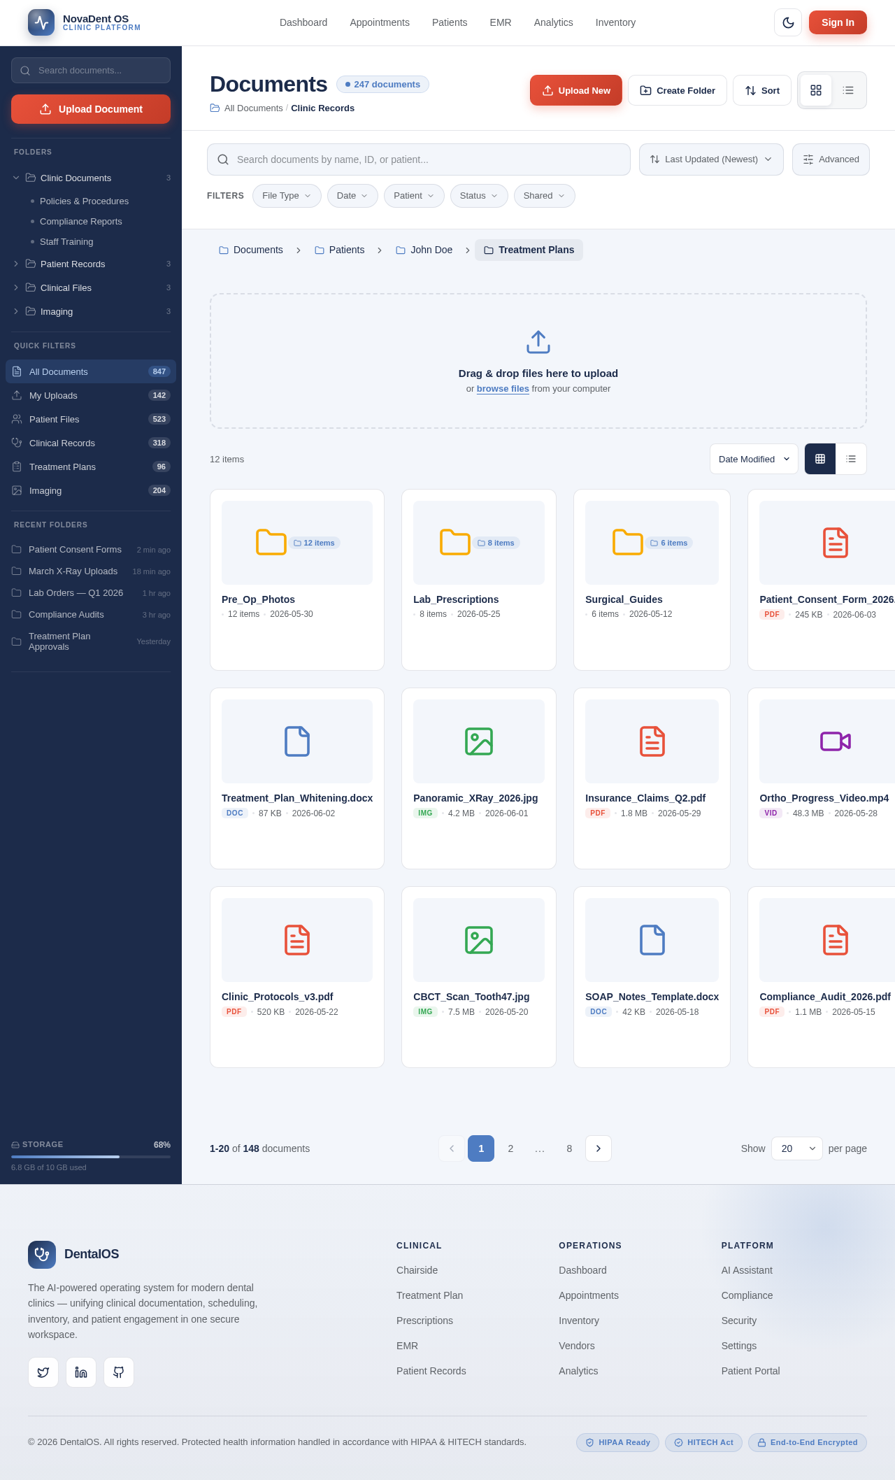Go to next page arrow
The image size is (895, 1480).
(x=599, y=1148)
